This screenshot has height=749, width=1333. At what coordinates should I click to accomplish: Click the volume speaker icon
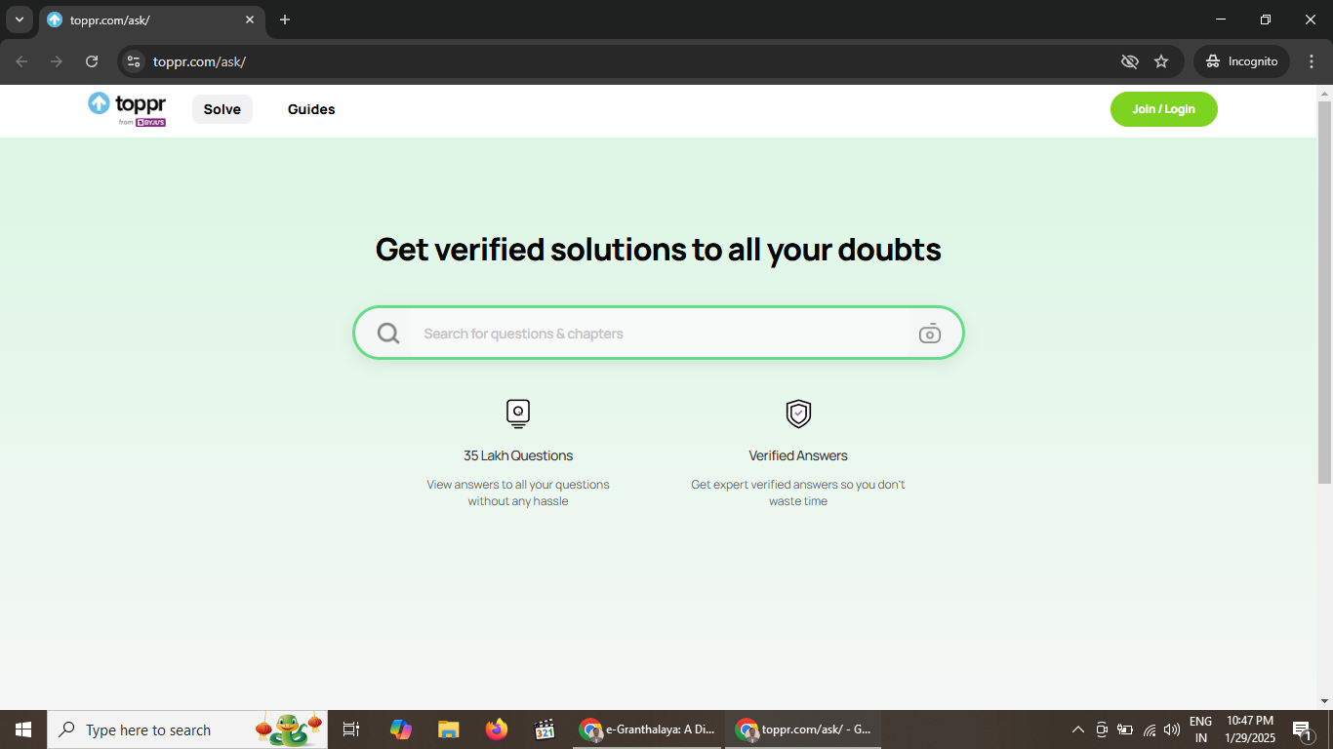click(1172, 729)
